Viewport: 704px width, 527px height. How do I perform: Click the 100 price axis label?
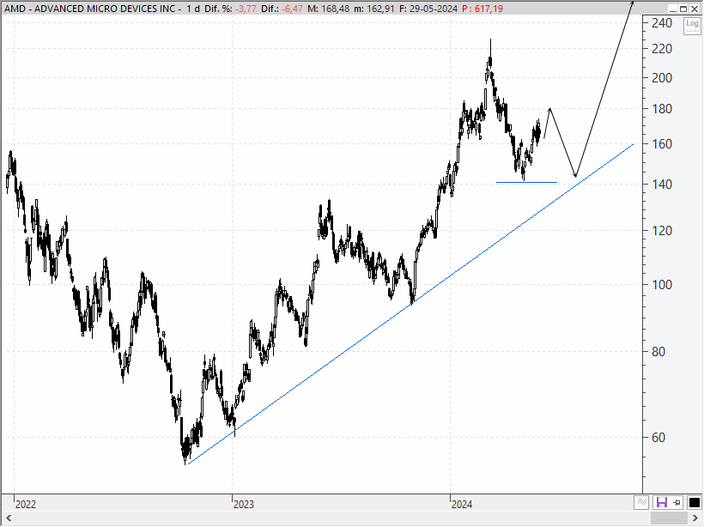pyautogui.click(x=662, y=285)
